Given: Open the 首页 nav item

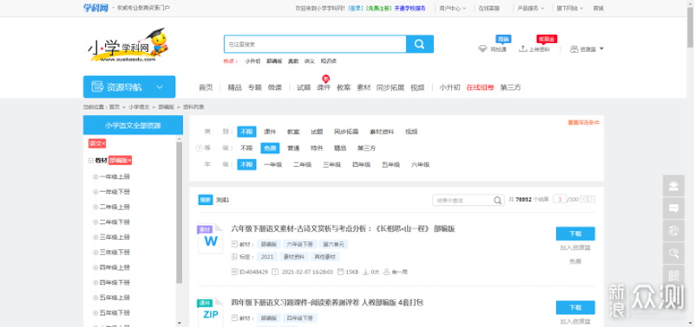Looking at the screenshot, I should point(206,87).
